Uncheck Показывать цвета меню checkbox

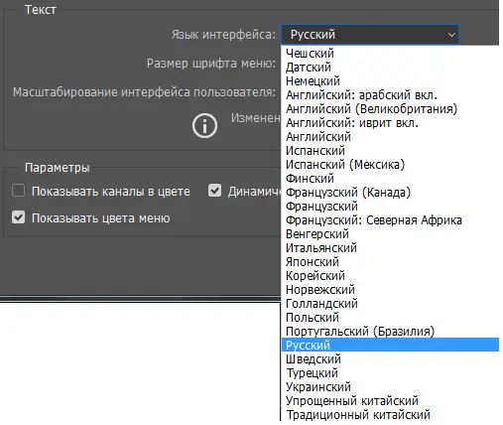tap(18, 217)
